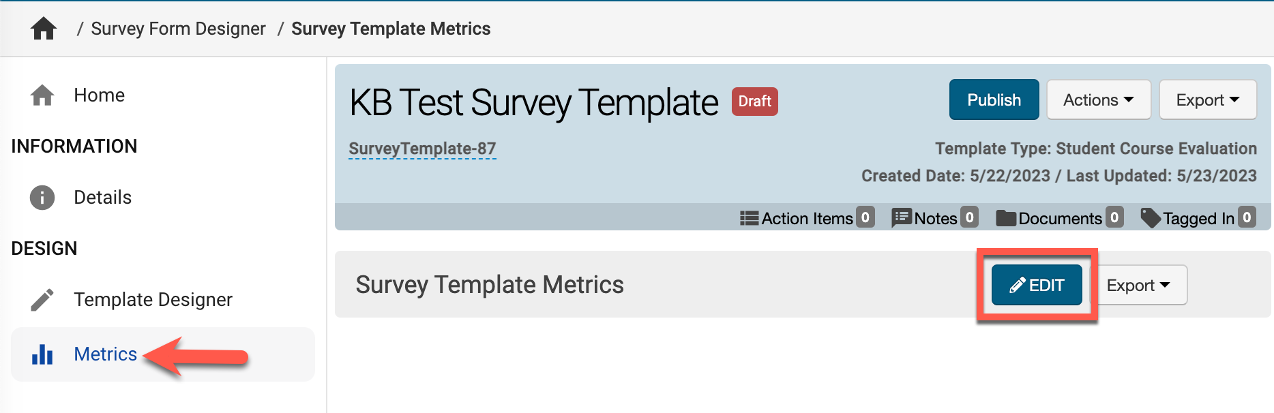The width and height of the screenshot is (1274, 413).
Task: Click the Details info circle icon
Action: coord(42,198)
